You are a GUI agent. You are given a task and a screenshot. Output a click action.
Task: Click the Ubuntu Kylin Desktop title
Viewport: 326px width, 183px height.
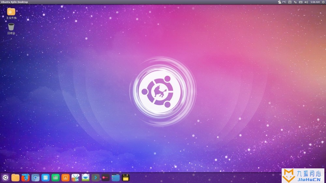pos(14,2)
